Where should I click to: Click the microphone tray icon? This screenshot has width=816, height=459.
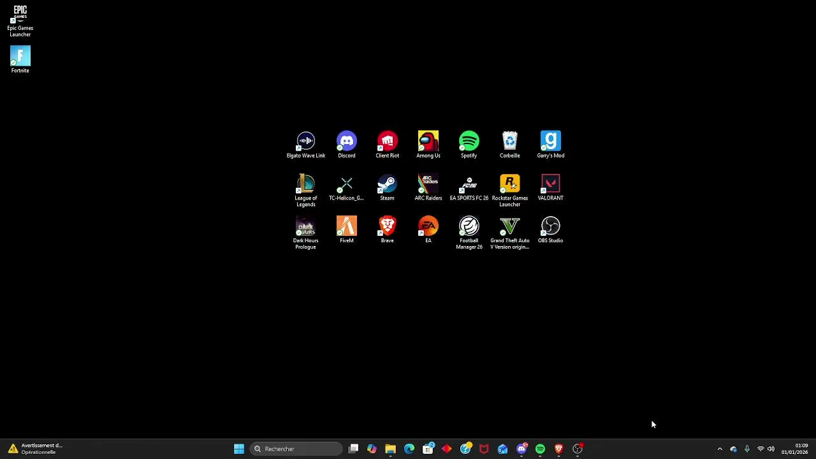pyautogui.click(x=747, y=449)
